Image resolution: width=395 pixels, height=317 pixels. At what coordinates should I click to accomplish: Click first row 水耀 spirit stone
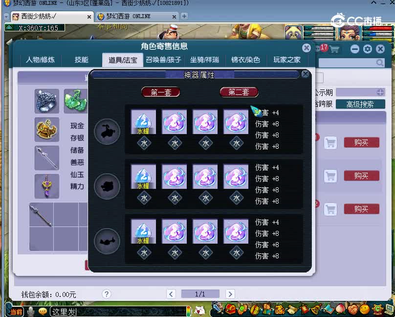tap(143, 122)
